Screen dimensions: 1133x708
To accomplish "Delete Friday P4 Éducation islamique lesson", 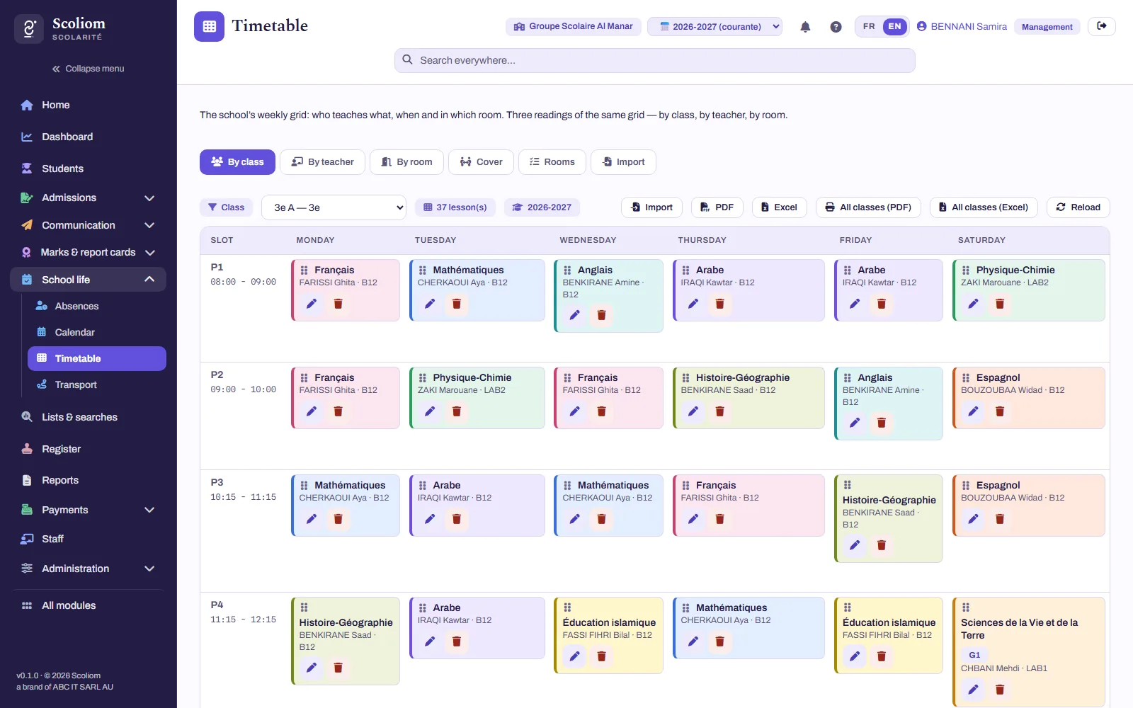I will (882, 656).
